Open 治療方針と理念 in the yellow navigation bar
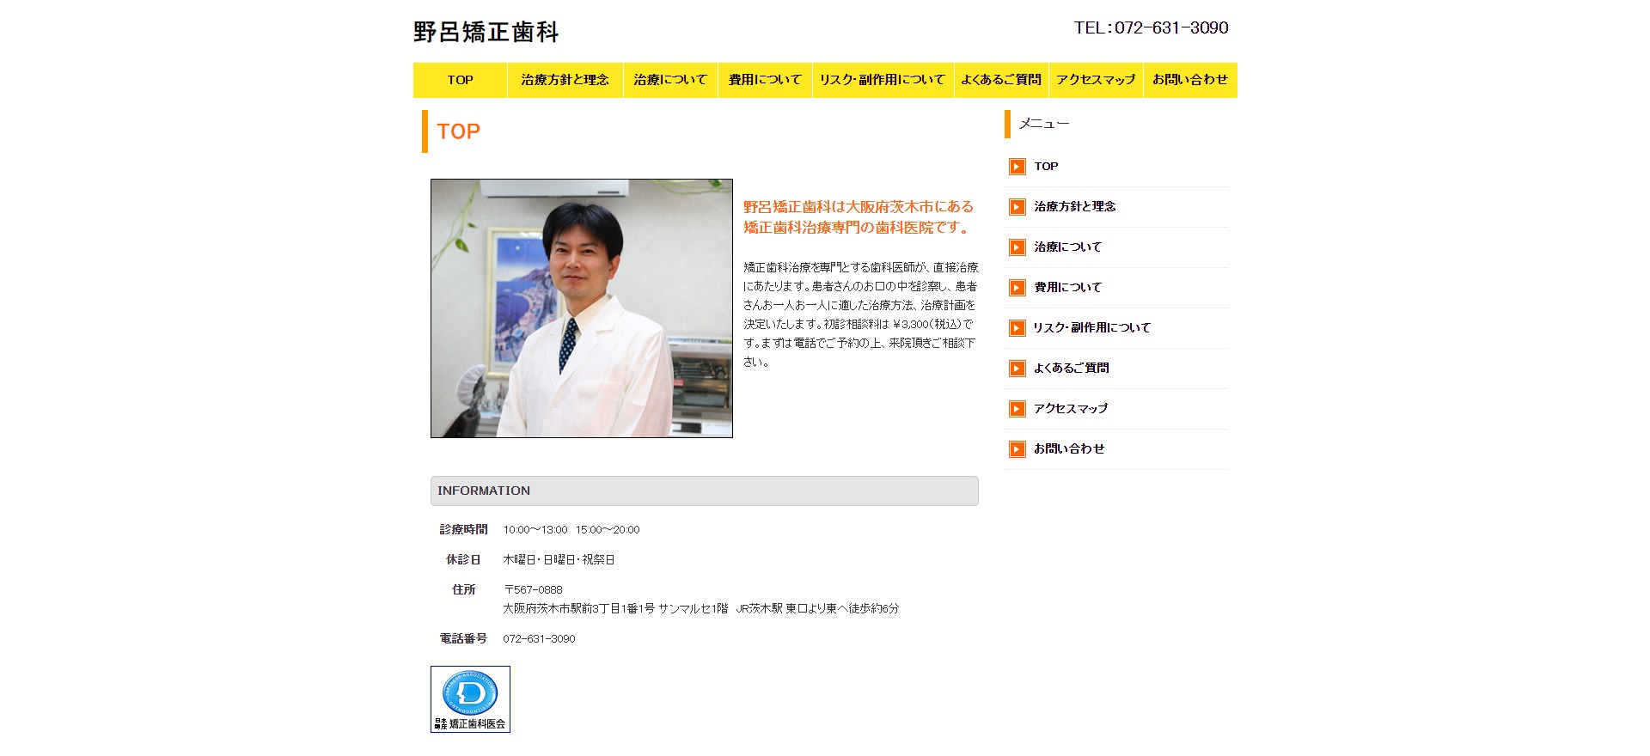The height and width of the screenshot is (756, 1650). [x=565, y=80]
